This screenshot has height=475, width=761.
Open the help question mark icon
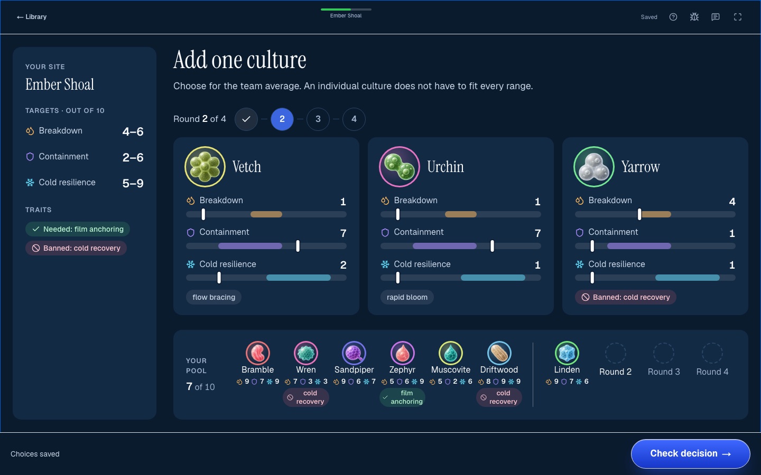point(673,17)
